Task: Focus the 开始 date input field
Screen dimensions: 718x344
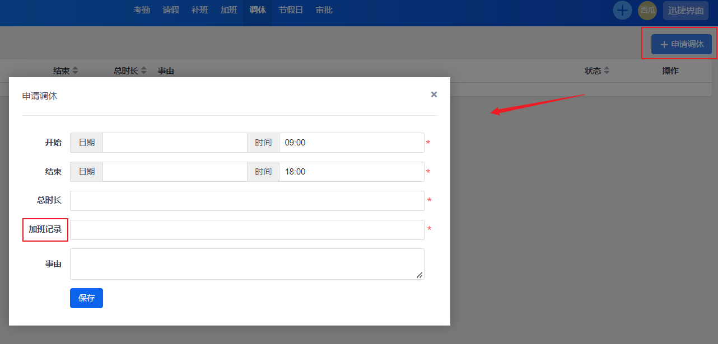Action: coord(175,143)
